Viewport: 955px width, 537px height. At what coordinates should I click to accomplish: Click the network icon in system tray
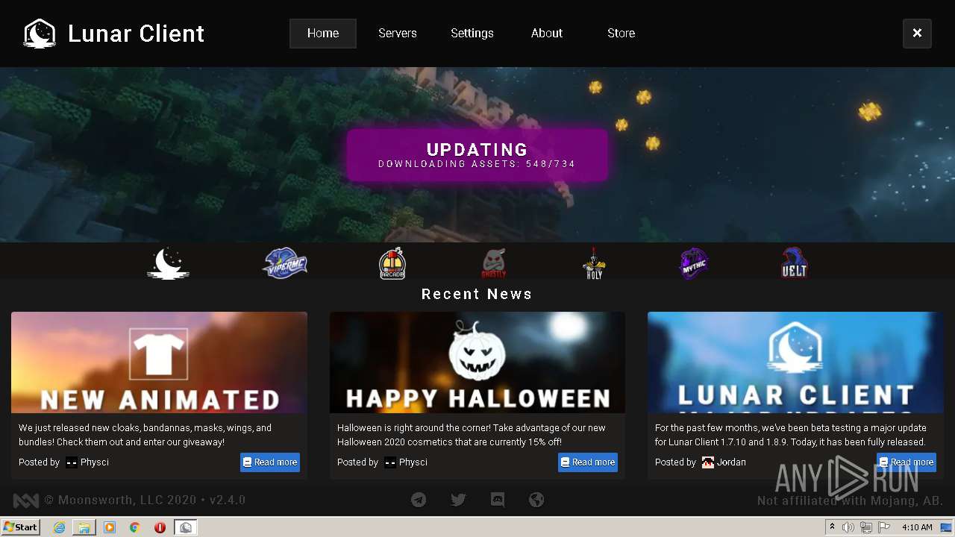click(x=866, y=527)
